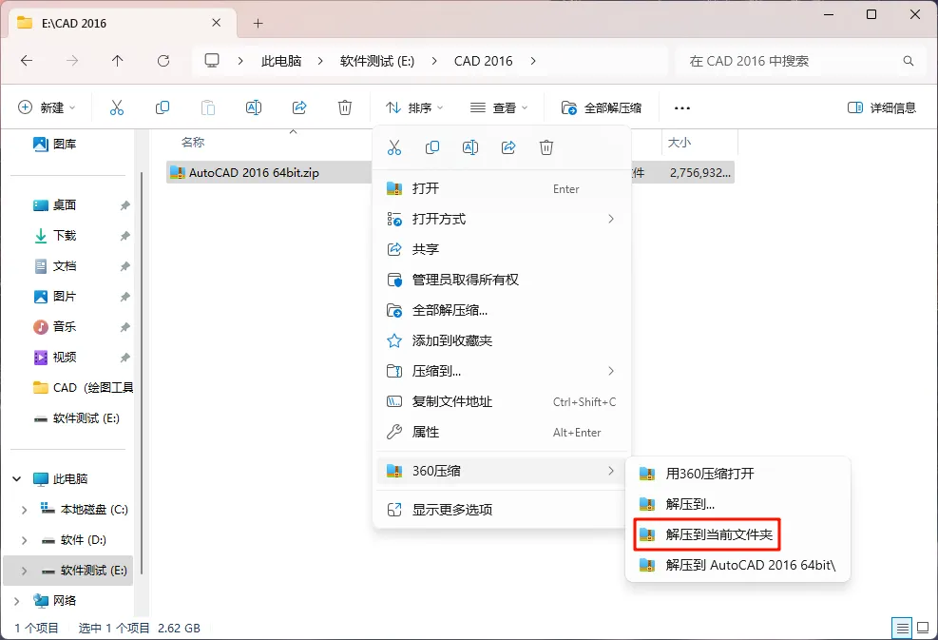Screen dimensions: 938x640
Task: Sort by the 大小 column header
Action: tap(679, 143)
